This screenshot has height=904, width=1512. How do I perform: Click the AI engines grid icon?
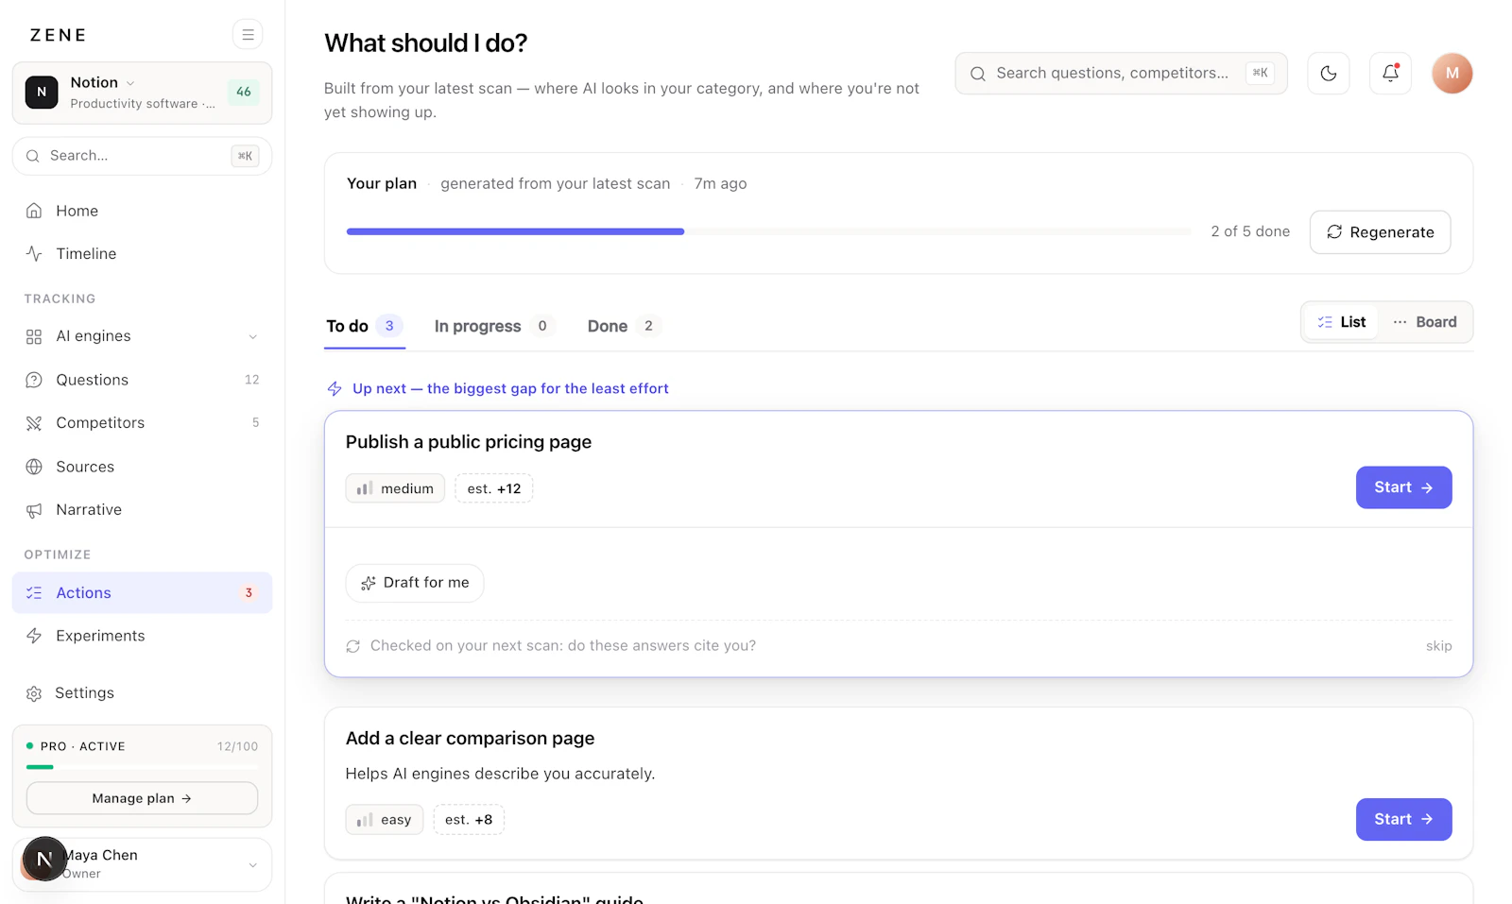point(34,336)
